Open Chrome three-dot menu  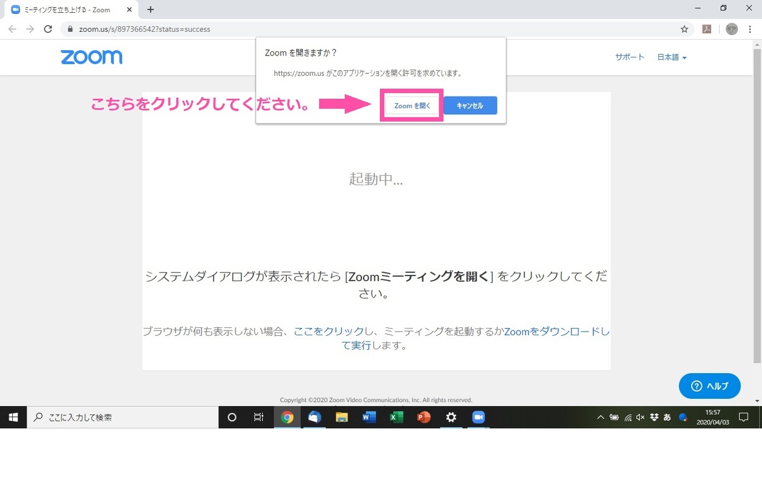point(750,29)
